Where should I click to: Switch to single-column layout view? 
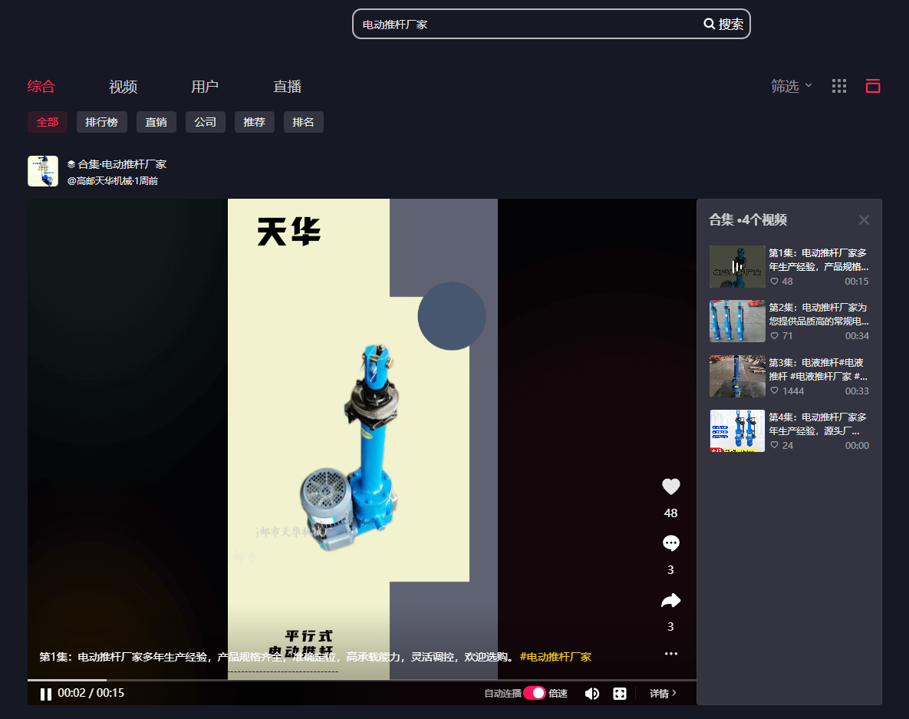[x=873, y=86]
